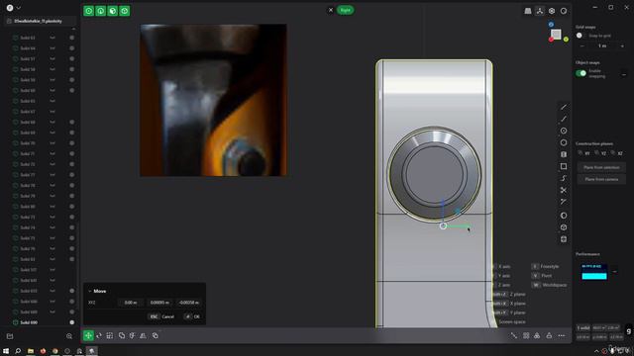Click the Plane from camera button
634x356 pixels.
601,179
